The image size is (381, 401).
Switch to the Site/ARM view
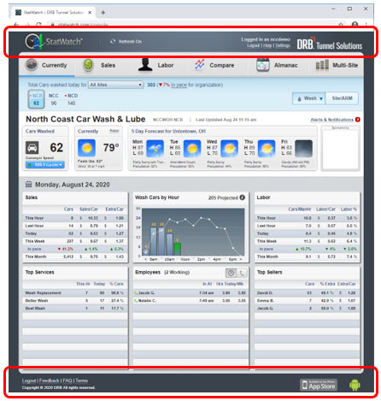coord(342,98)
